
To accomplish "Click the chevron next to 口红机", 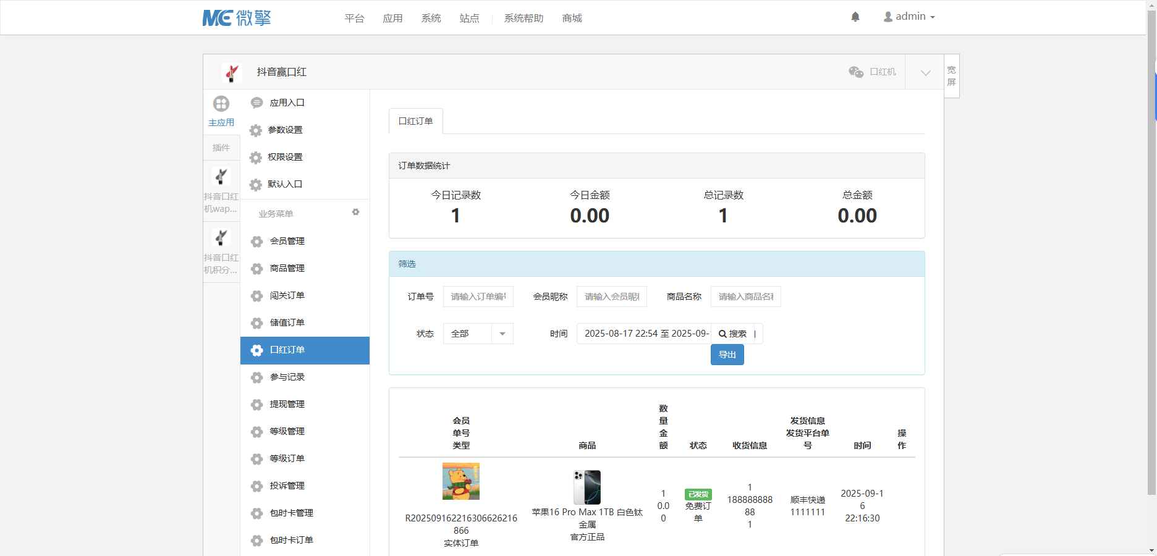I will 925,72.
